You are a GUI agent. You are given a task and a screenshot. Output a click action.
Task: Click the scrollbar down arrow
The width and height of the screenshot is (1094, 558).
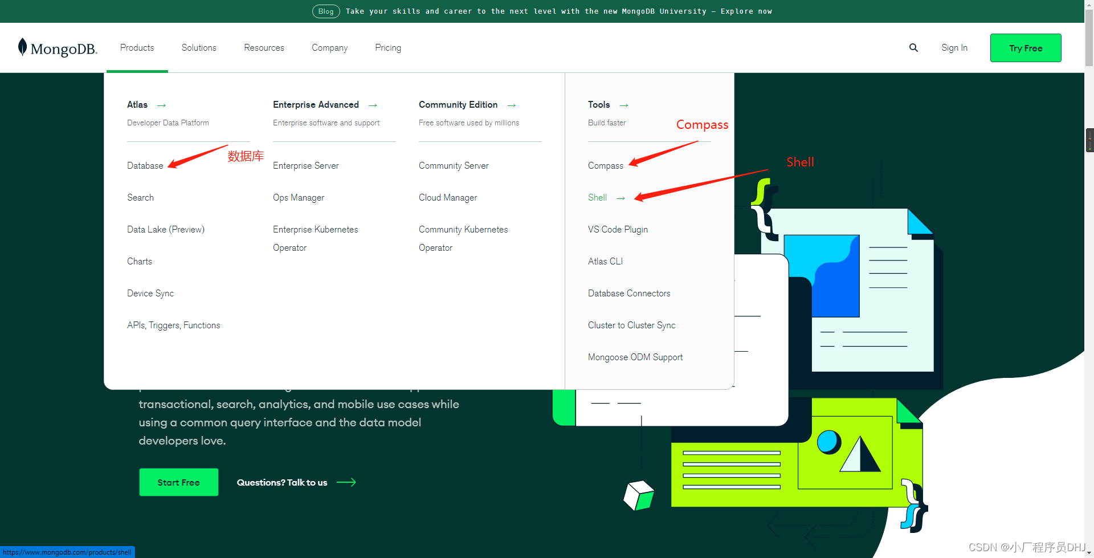(x=1089, y=553)
